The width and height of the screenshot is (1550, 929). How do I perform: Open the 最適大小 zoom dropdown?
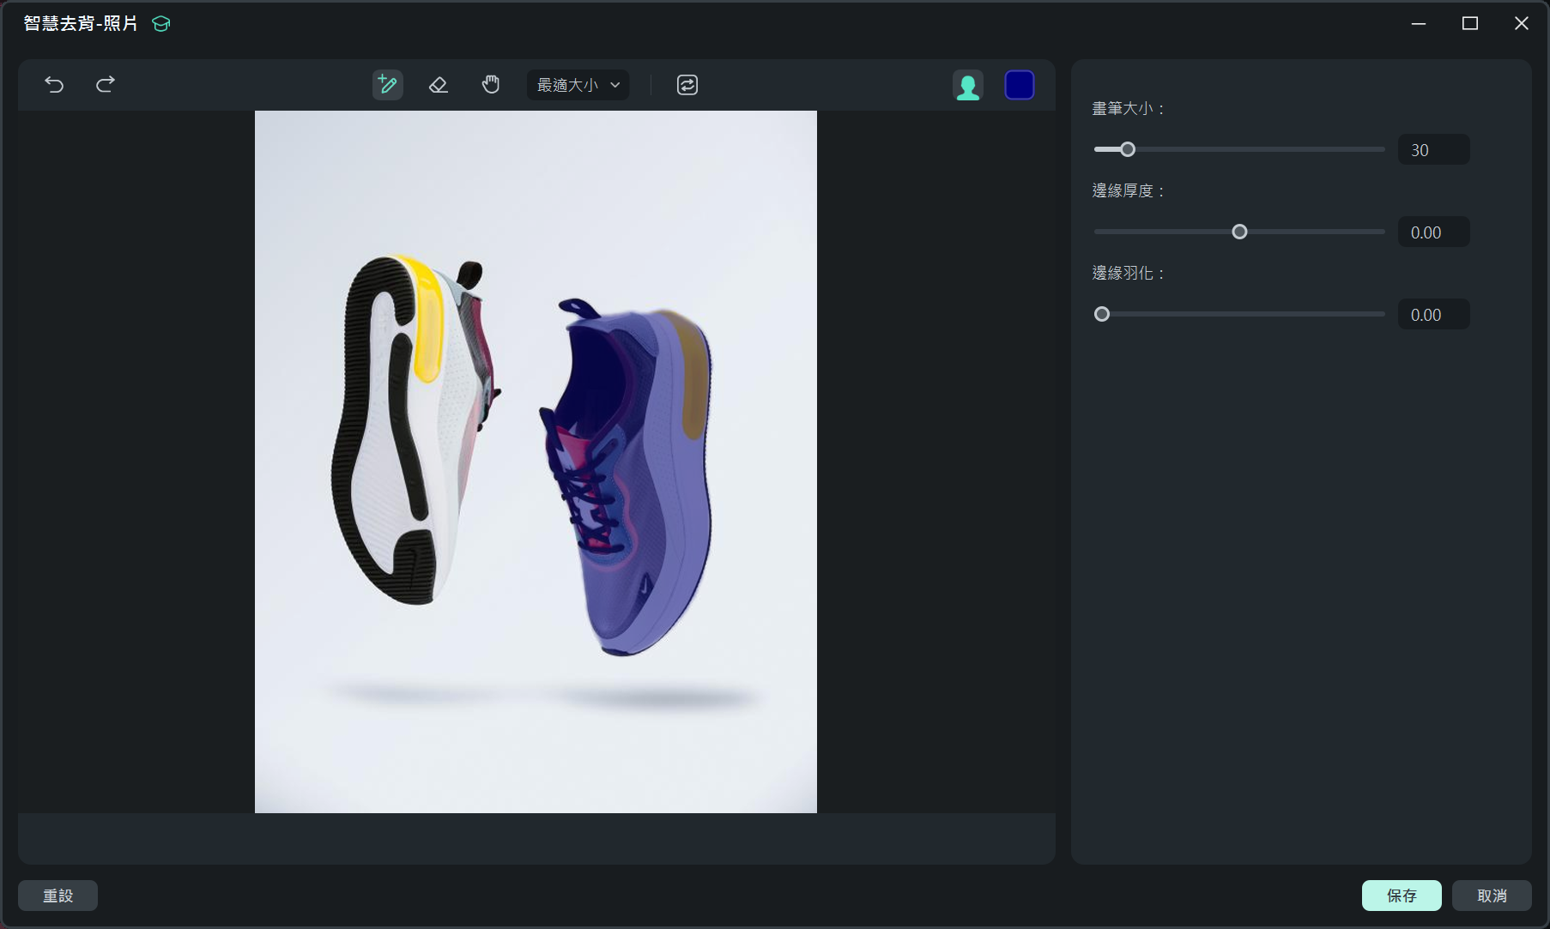click(578, 85)
